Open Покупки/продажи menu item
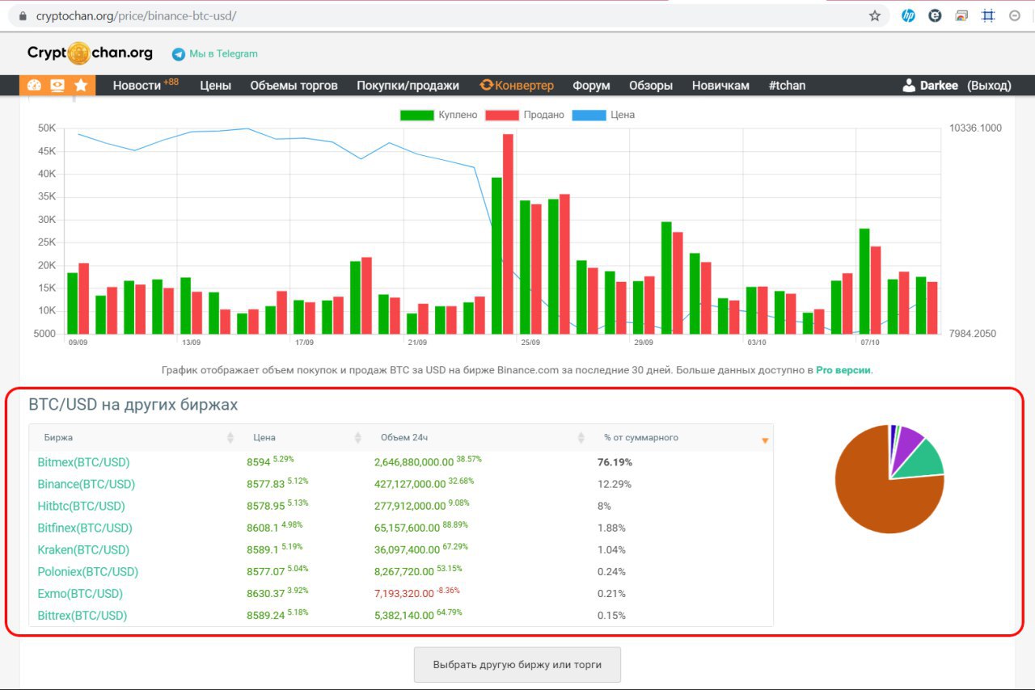Image resolution: width=1035 pixels, height=690 pixels. tap(408, 85)
